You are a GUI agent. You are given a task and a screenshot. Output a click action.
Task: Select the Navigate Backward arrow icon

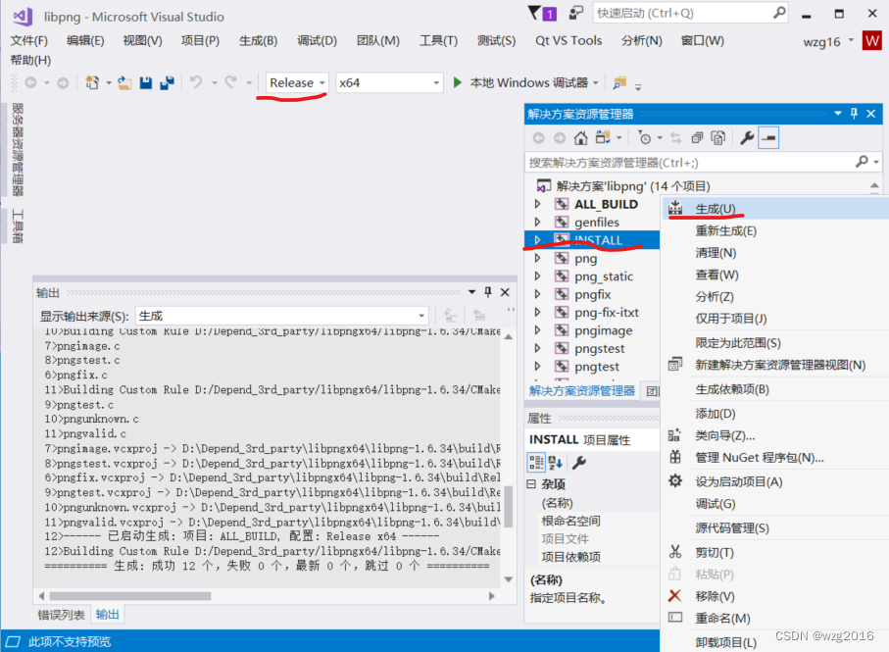tap(32, 84)
